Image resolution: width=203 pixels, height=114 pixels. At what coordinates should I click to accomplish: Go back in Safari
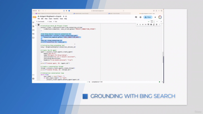tap(43, 11)
